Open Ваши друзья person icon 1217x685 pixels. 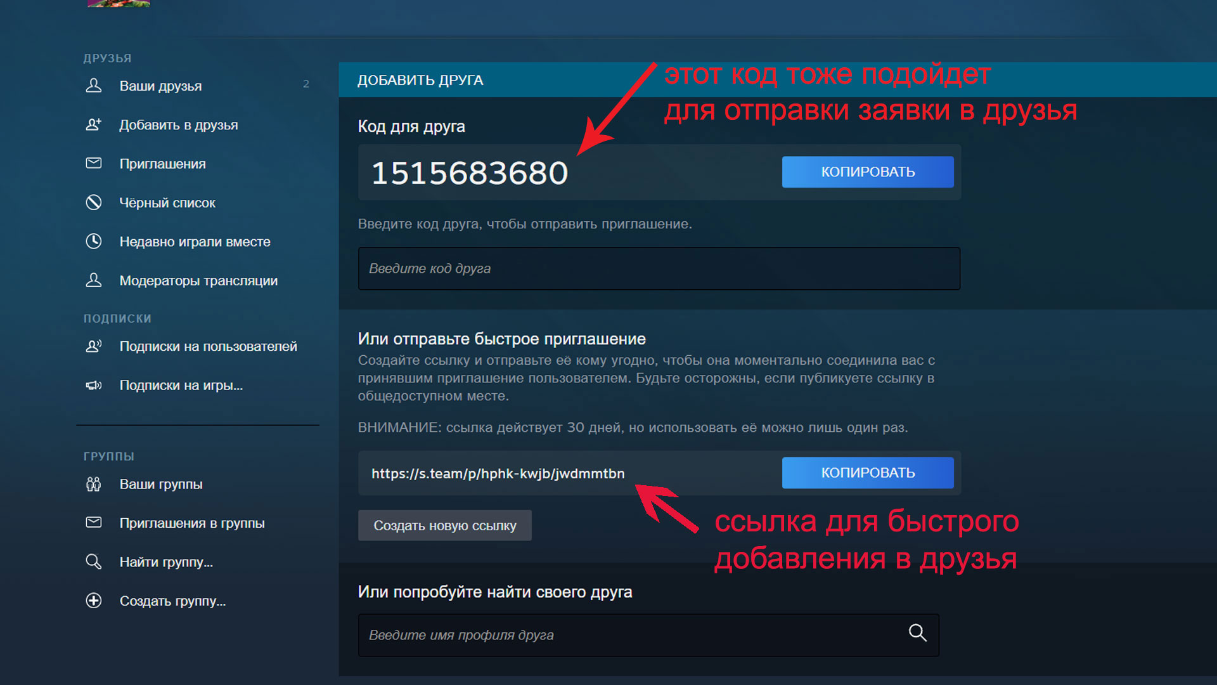coord(94,86)
